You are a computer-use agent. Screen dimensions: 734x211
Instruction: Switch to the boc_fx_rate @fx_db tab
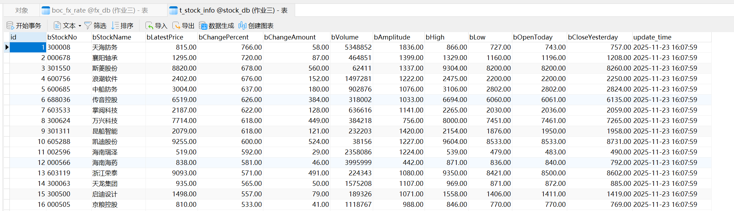pyautogui.click(x=103, y=10)
